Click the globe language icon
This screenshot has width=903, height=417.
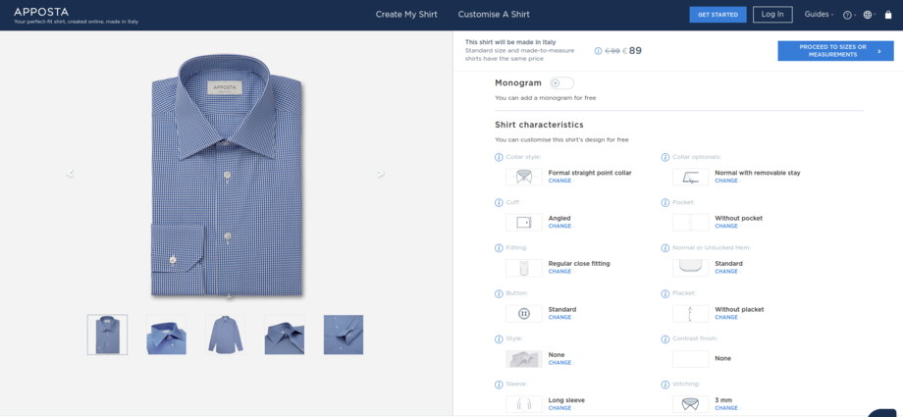(x=868, y=15)
